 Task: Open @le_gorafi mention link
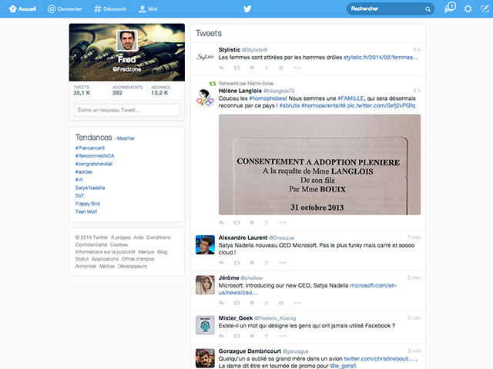(x=343, y=366)
